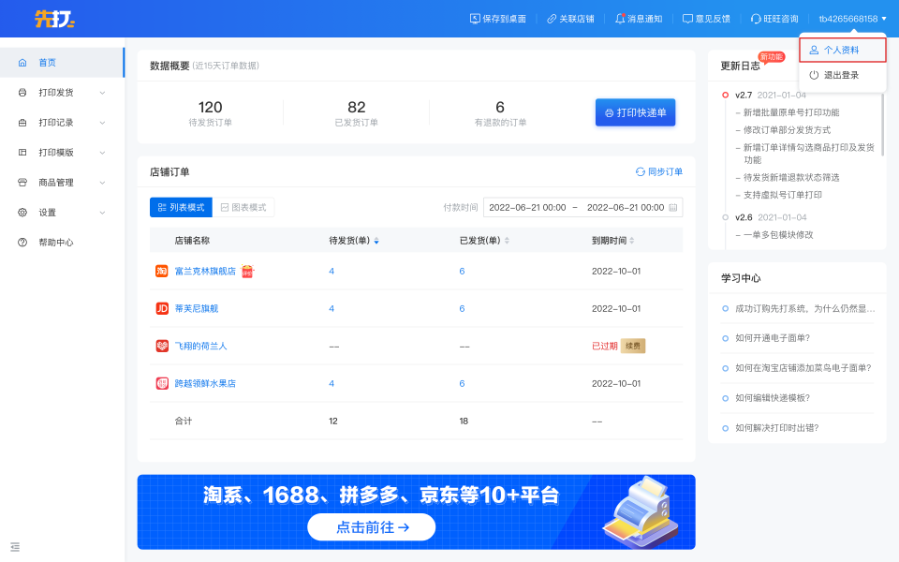Click the sync icon next to 同步订单
Screen dimensions: 899x562
[641, 171]
